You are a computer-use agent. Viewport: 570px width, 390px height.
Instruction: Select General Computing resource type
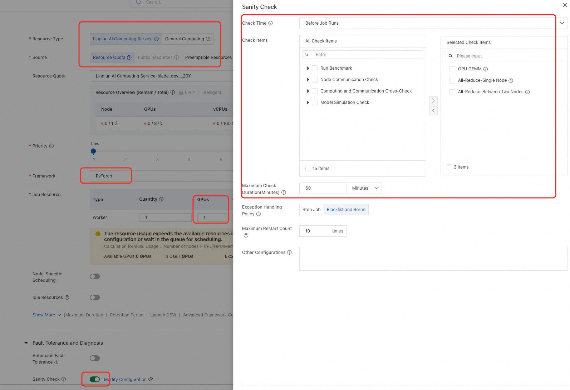point(188,39)
